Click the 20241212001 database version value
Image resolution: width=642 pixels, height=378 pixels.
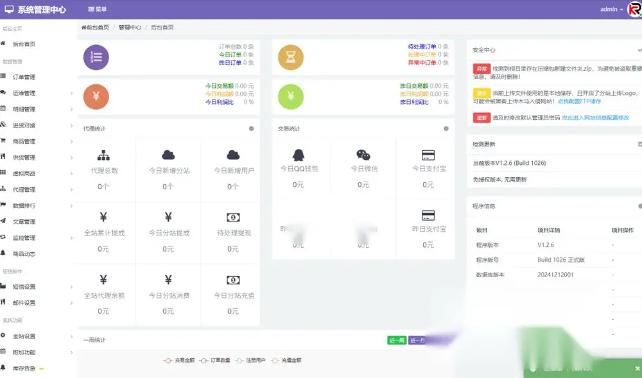pos(555,275)
